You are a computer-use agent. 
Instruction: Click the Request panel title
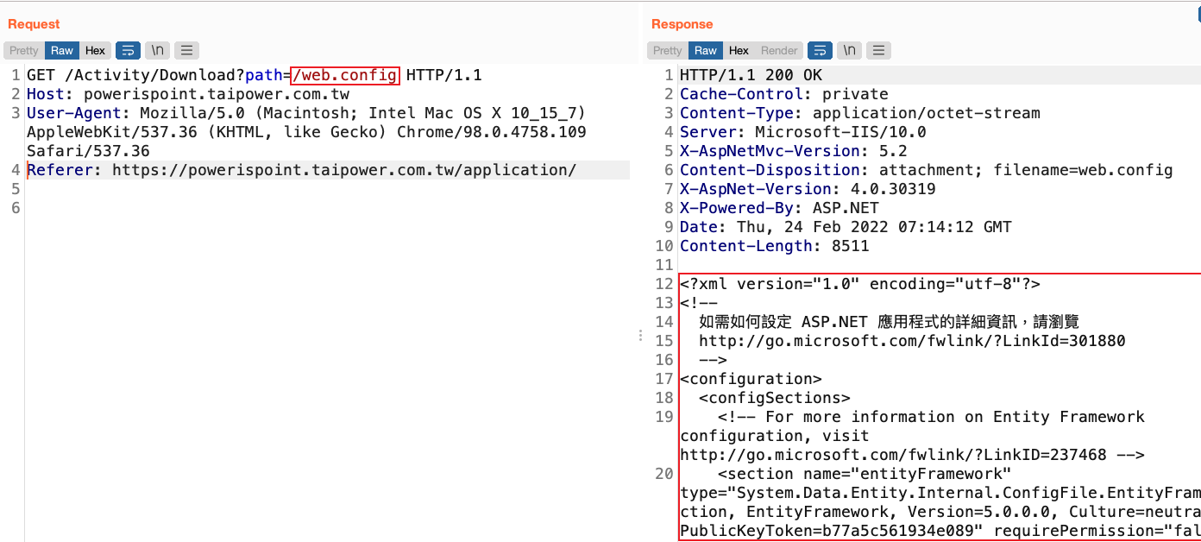click(34, 24)
